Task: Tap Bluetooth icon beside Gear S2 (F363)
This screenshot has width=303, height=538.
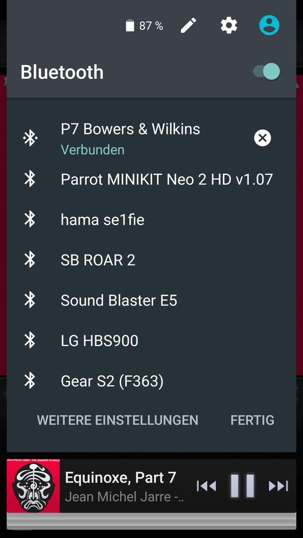Action: [30, 381]
